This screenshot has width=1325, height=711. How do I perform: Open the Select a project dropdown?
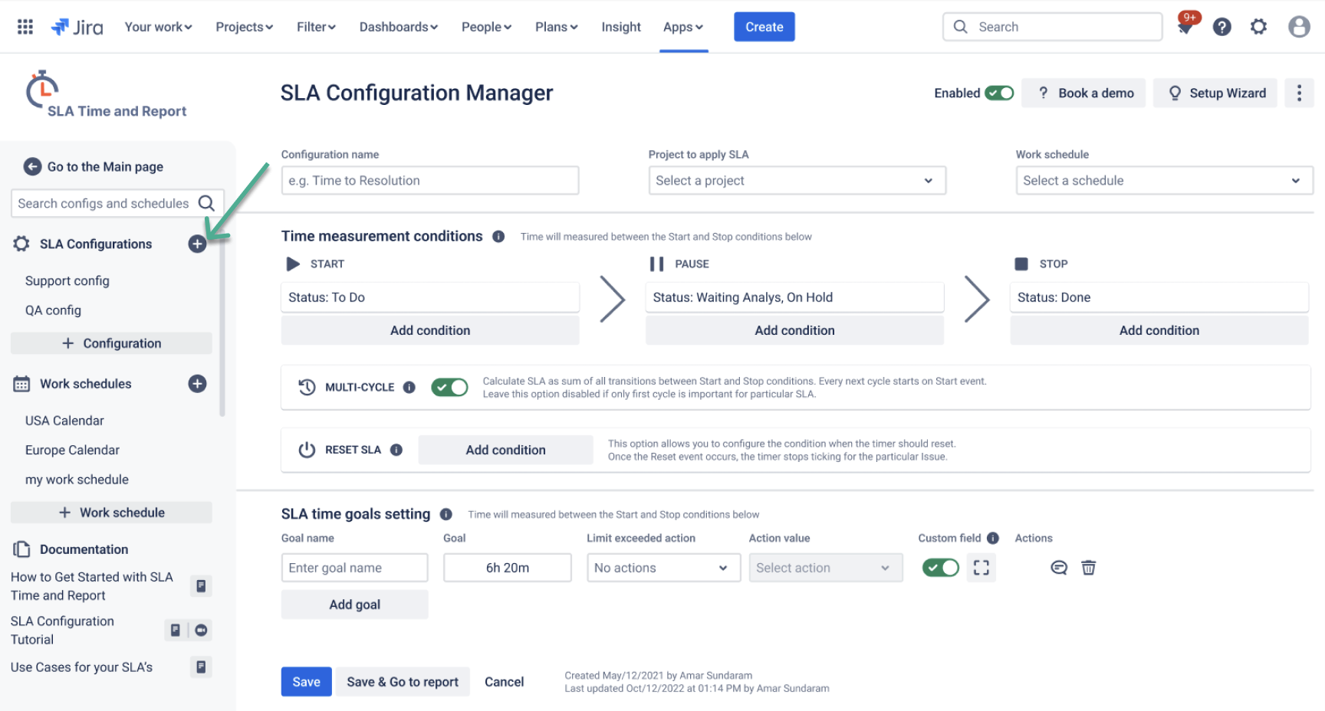point(796,180)
